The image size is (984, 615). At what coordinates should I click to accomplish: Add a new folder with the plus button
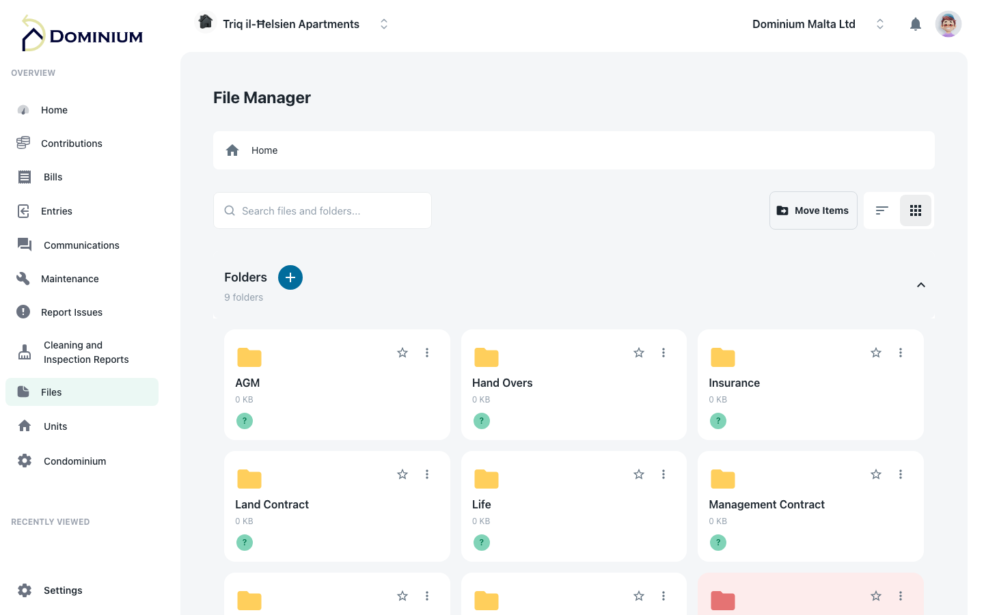(x=290, y=277)
